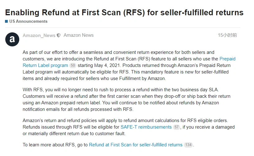The height and width of the screenshot is (156, 254).
Task: Click the Amazon News display name
Action: pyautogui.click(x=79, y=35)
